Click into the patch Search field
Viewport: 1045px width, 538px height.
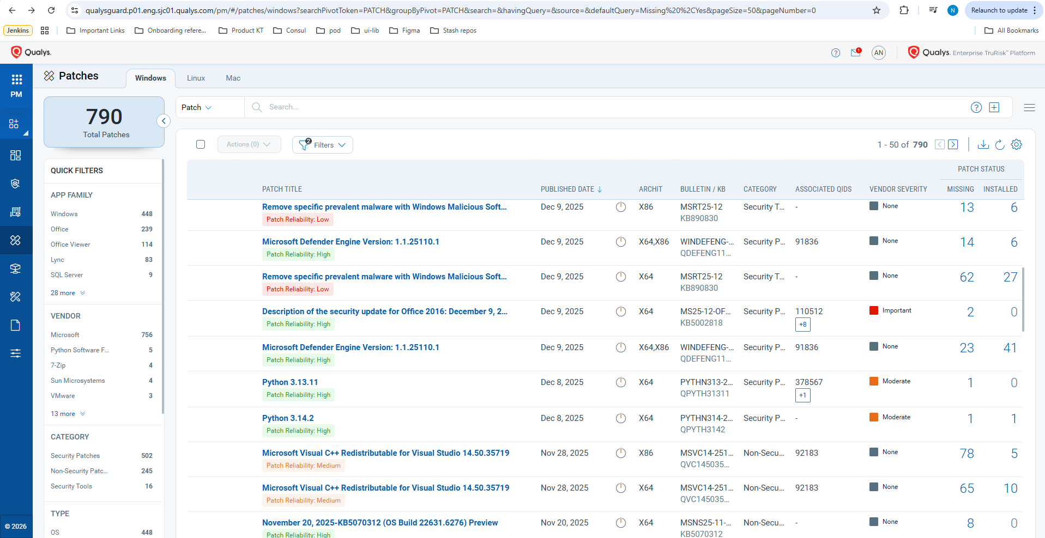(600, 107)
